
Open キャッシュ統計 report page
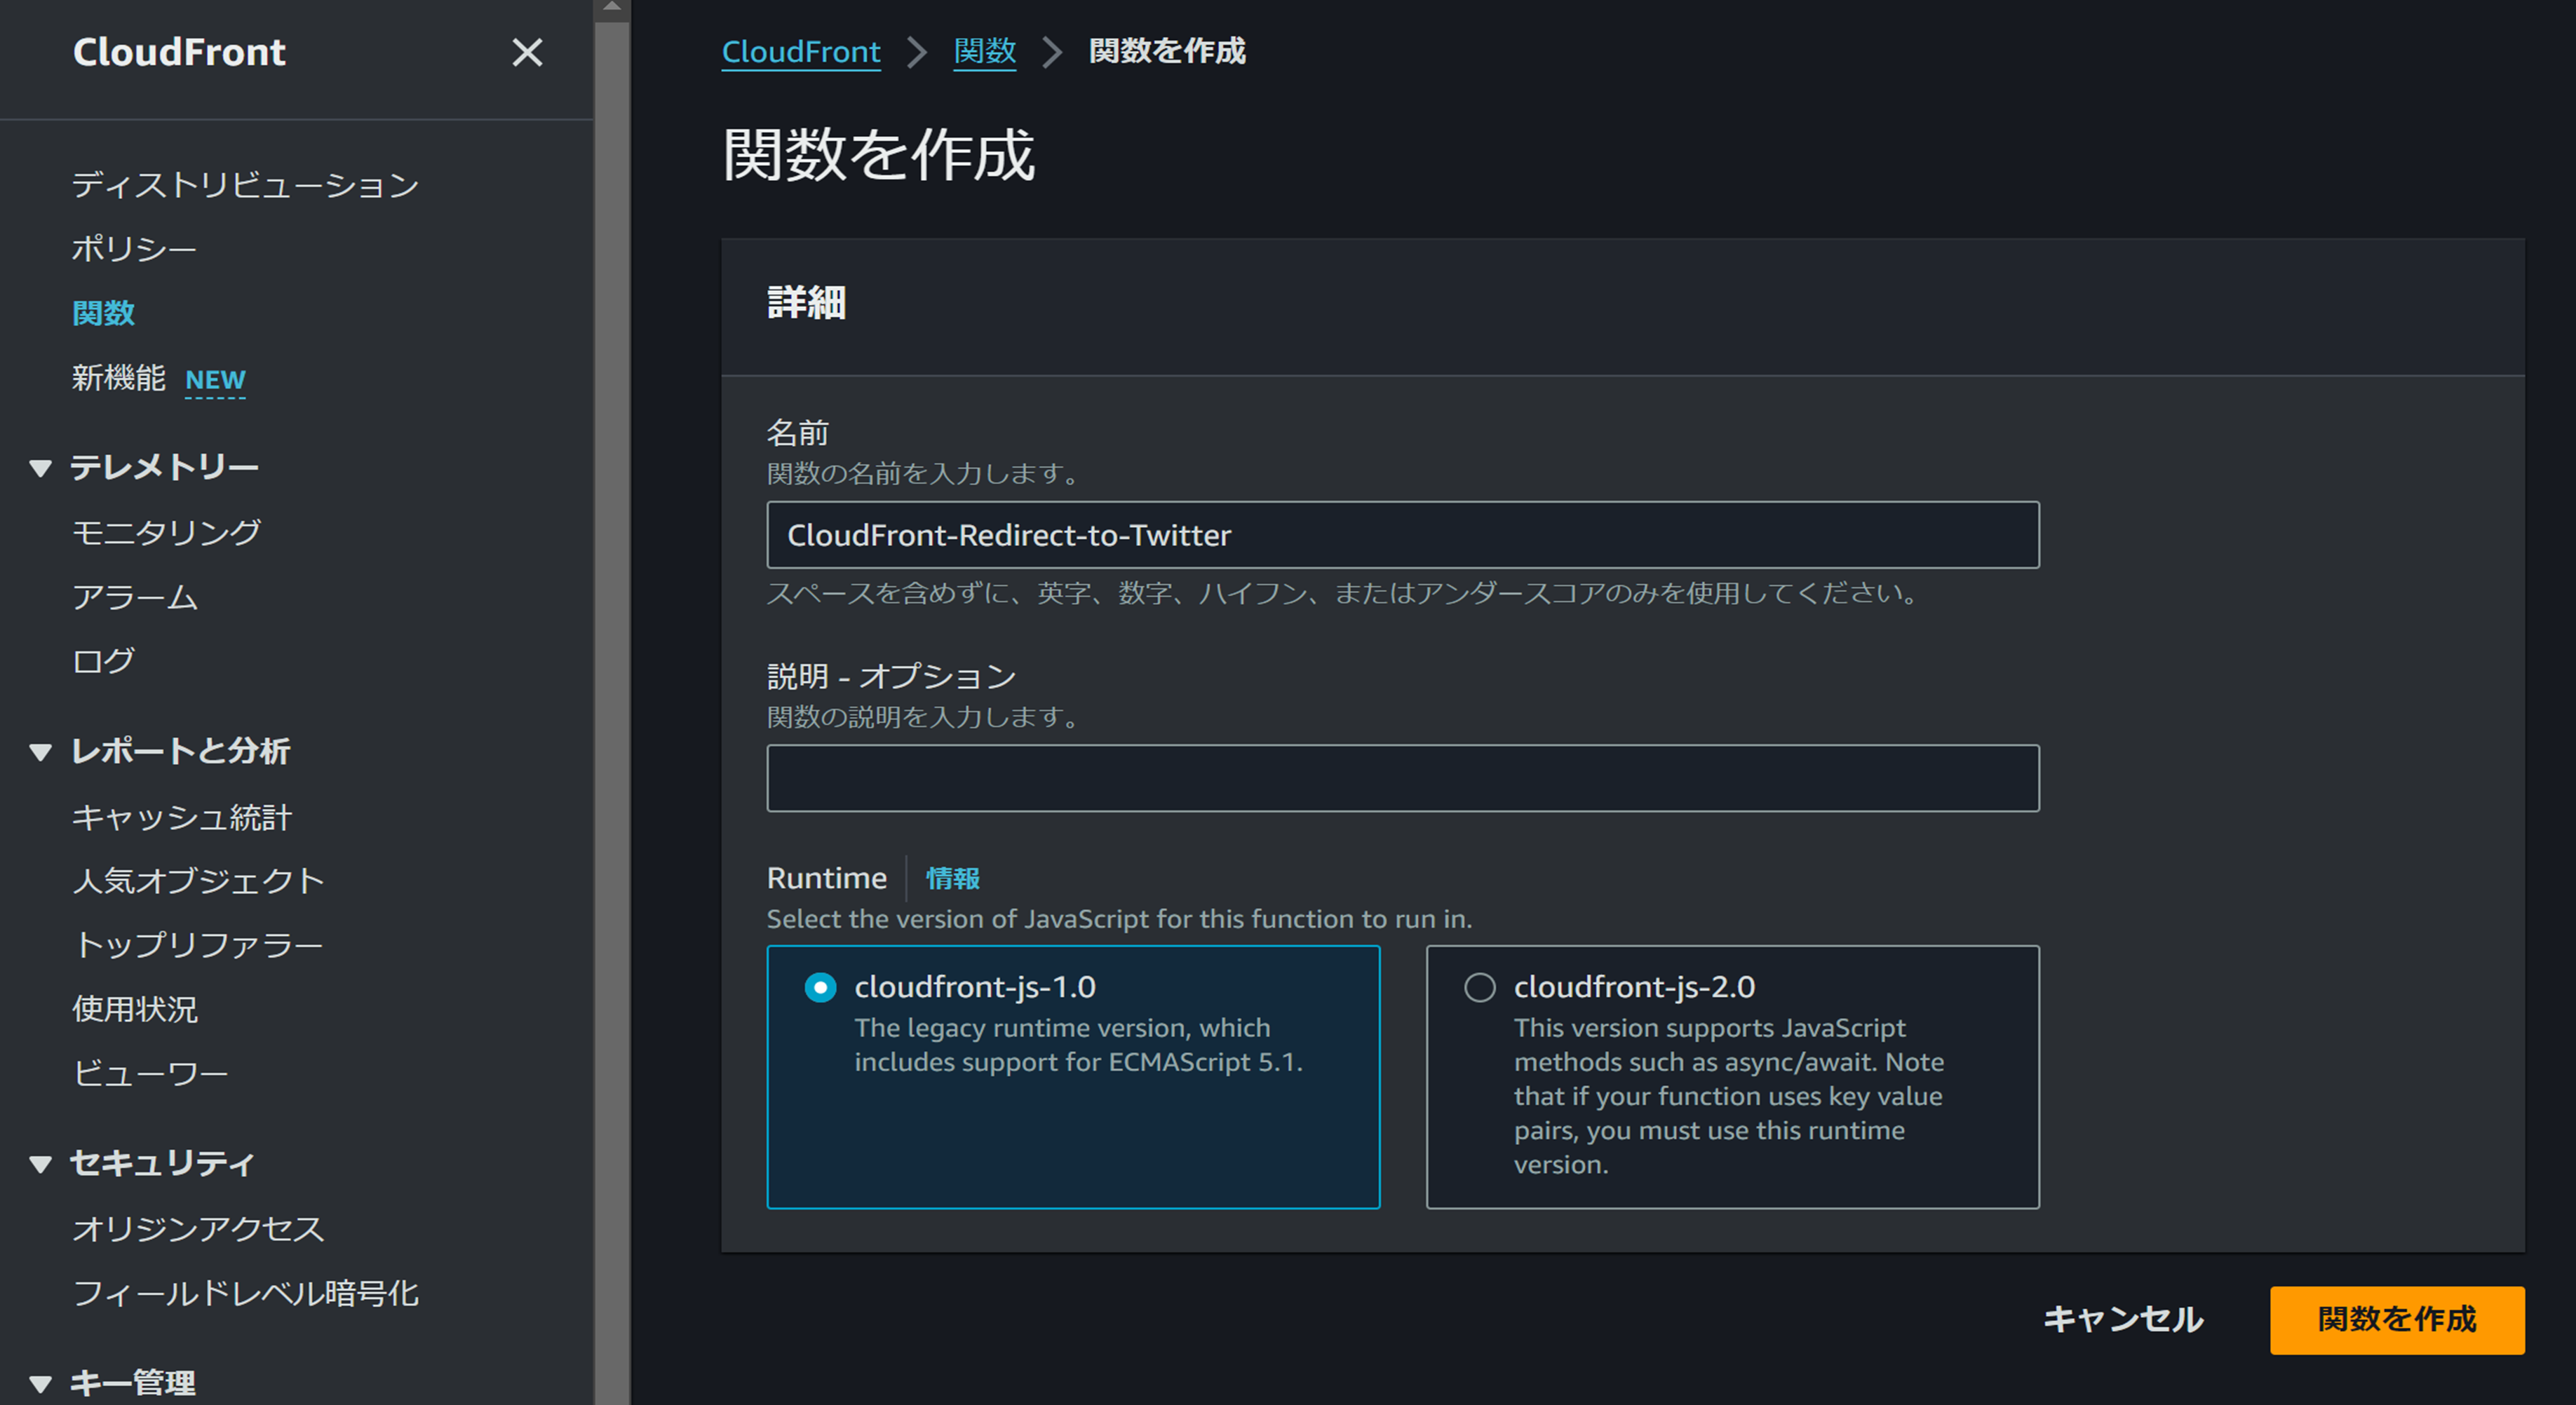click(x=182, y=818)
